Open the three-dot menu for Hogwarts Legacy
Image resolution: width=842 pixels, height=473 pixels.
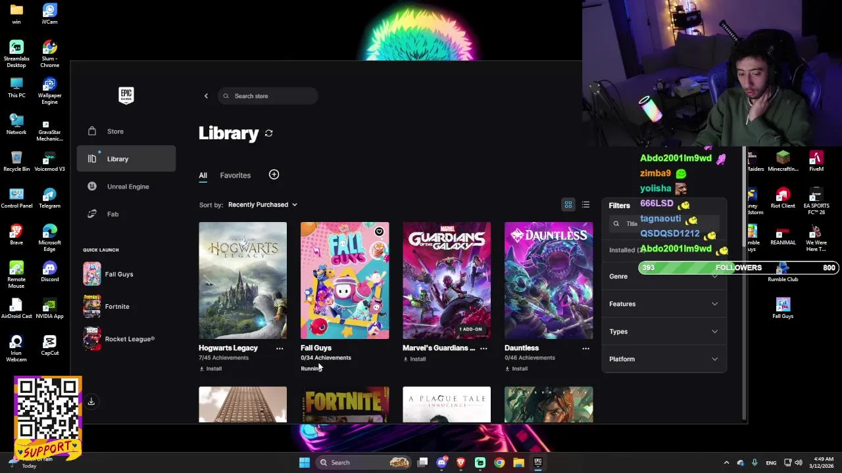(280, 348)
